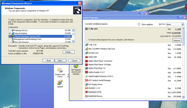
Task: Click the selected 7-Zip 4.65 program icon
Action: click(x=87, y=29)
